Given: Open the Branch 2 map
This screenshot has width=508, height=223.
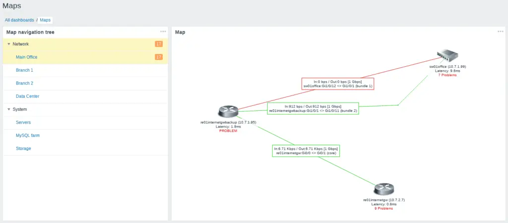Looking at the screenshot, I should tap(25, 83).
